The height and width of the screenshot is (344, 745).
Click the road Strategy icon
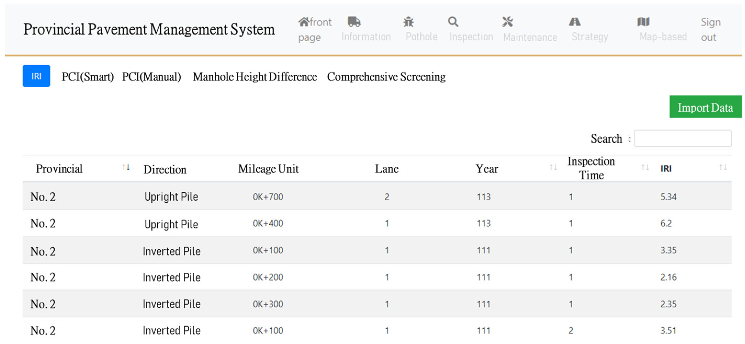pos(575,22)
